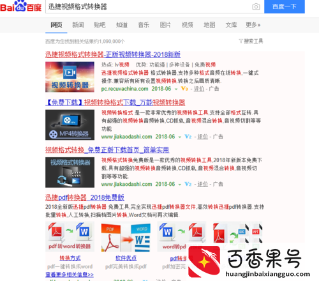Expand the 更多» menu
This screenshot has height=281, width=319.
[253, 25]
